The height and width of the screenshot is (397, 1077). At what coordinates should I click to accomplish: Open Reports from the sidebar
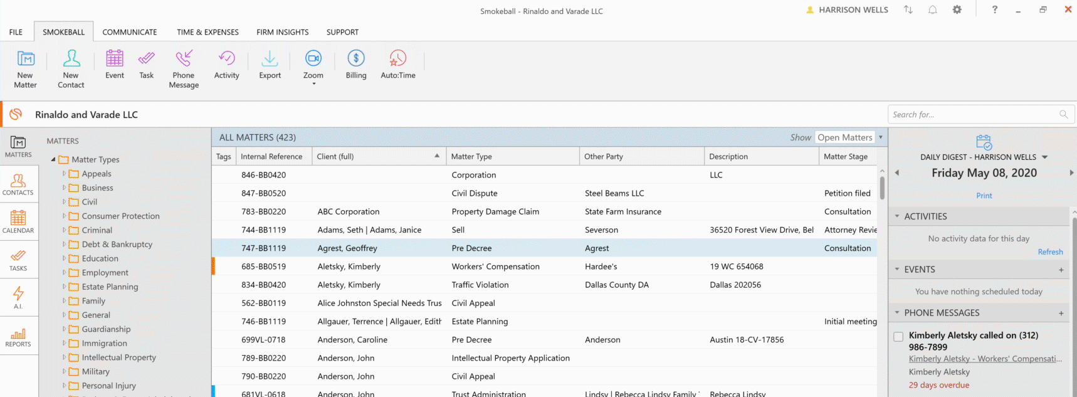point(18,336)
